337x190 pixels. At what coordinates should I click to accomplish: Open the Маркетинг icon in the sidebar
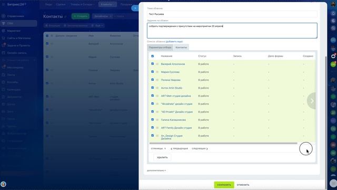pyautogui.click(x=4, y=31)
